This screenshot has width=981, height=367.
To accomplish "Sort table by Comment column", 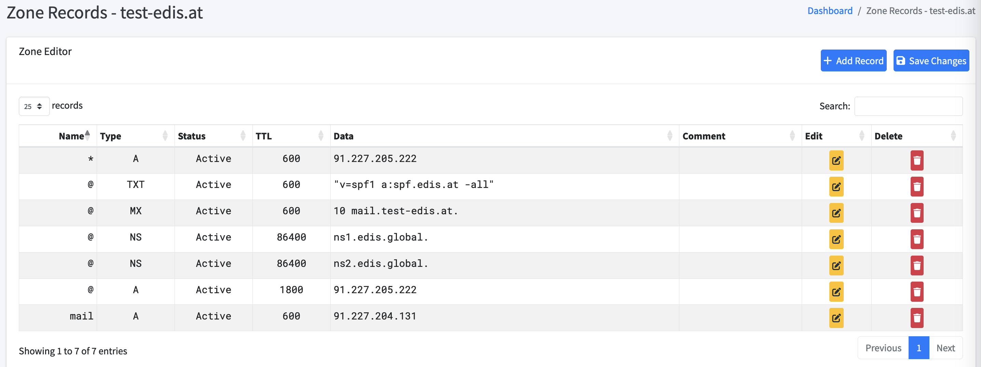I will point(740,136).
